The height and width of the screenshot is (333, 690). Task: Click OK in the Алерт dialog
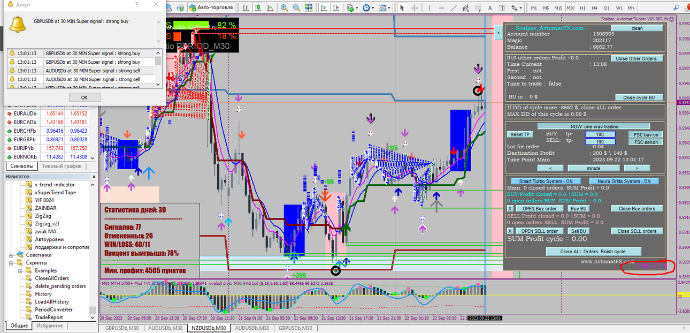click(84, 97)
